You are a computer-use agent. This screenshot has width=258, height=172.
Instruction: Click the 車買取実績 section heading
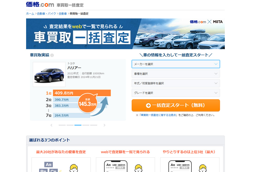pyautogui.click(x=40, y=55)
